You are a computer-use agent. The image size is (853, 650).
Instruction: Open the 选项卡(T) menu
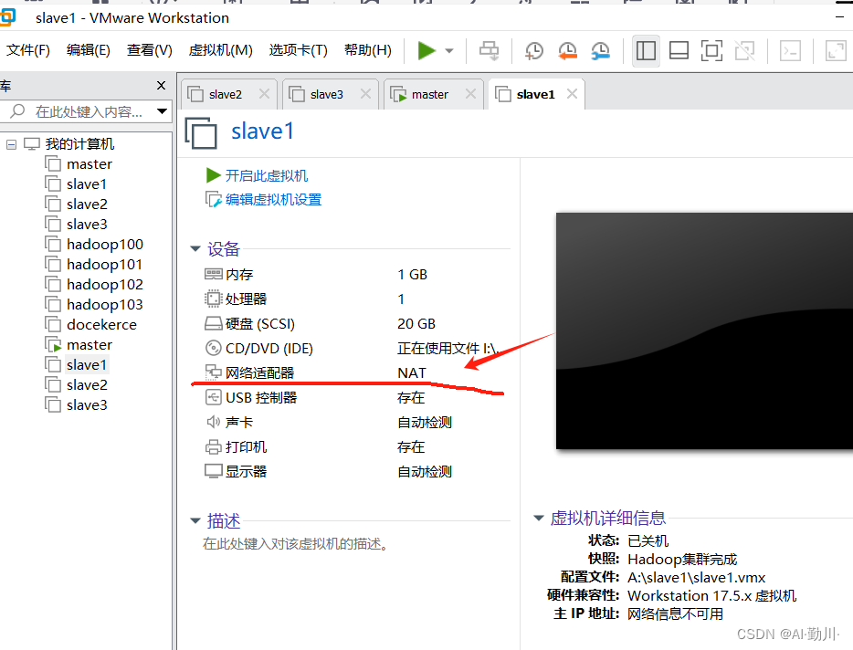tap(298, 50)
